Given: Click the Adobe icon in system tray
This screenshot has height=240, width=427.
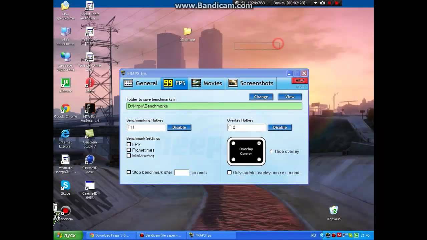Looking at the screenshot, I should (339, 235).
